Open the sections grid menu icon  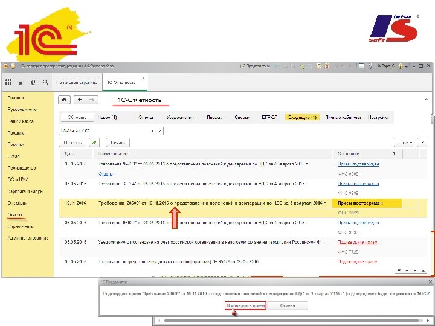[x=8, y=82]
